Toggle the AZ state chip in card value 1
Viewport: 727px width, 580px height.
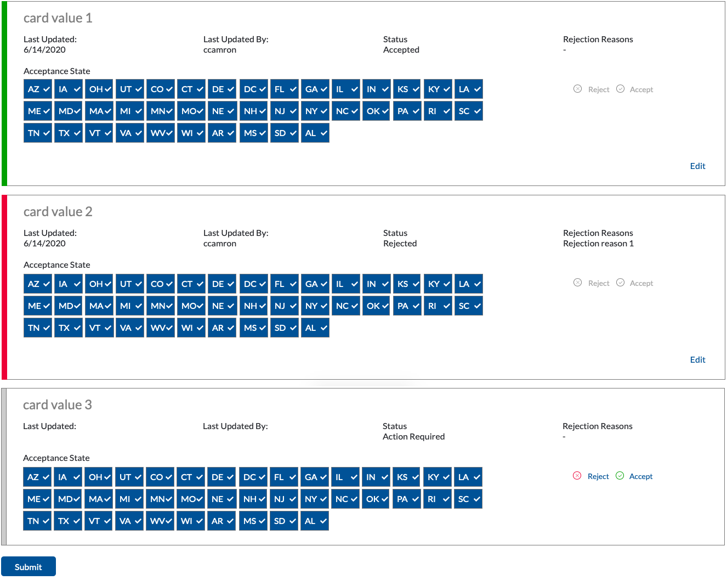(x=38, y=89)
